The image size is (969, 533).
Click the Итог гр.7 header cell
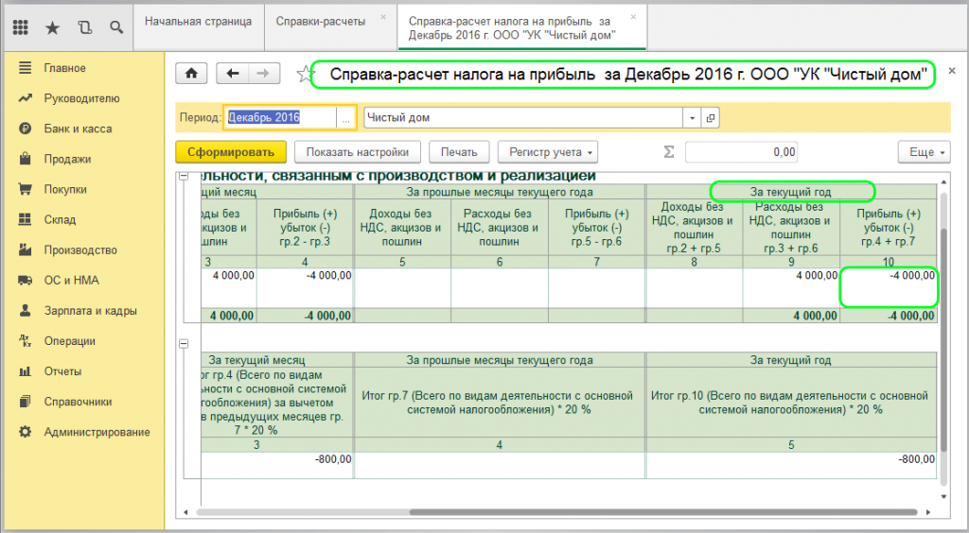coord(500,403)
